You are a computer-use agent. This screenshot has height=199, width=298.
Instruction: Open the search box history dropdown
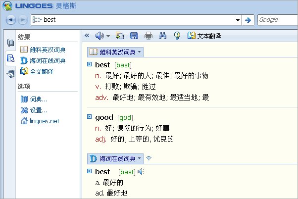coord(238,20)
